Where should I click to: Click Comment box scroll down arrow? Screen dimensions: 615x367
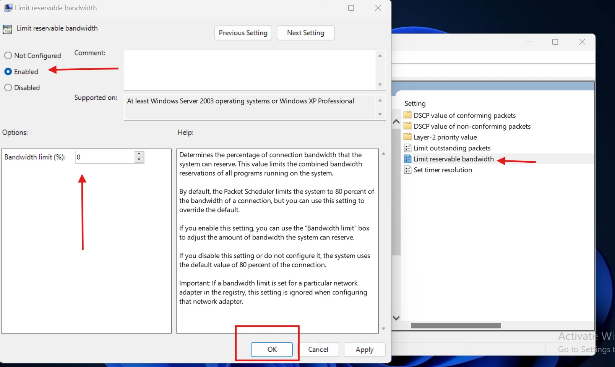(x=380, y=85)
